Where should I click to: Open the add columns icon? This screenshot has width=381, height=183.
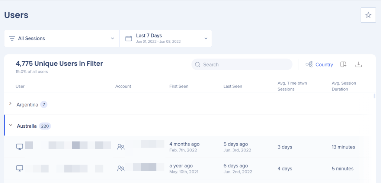pos(343,65)
